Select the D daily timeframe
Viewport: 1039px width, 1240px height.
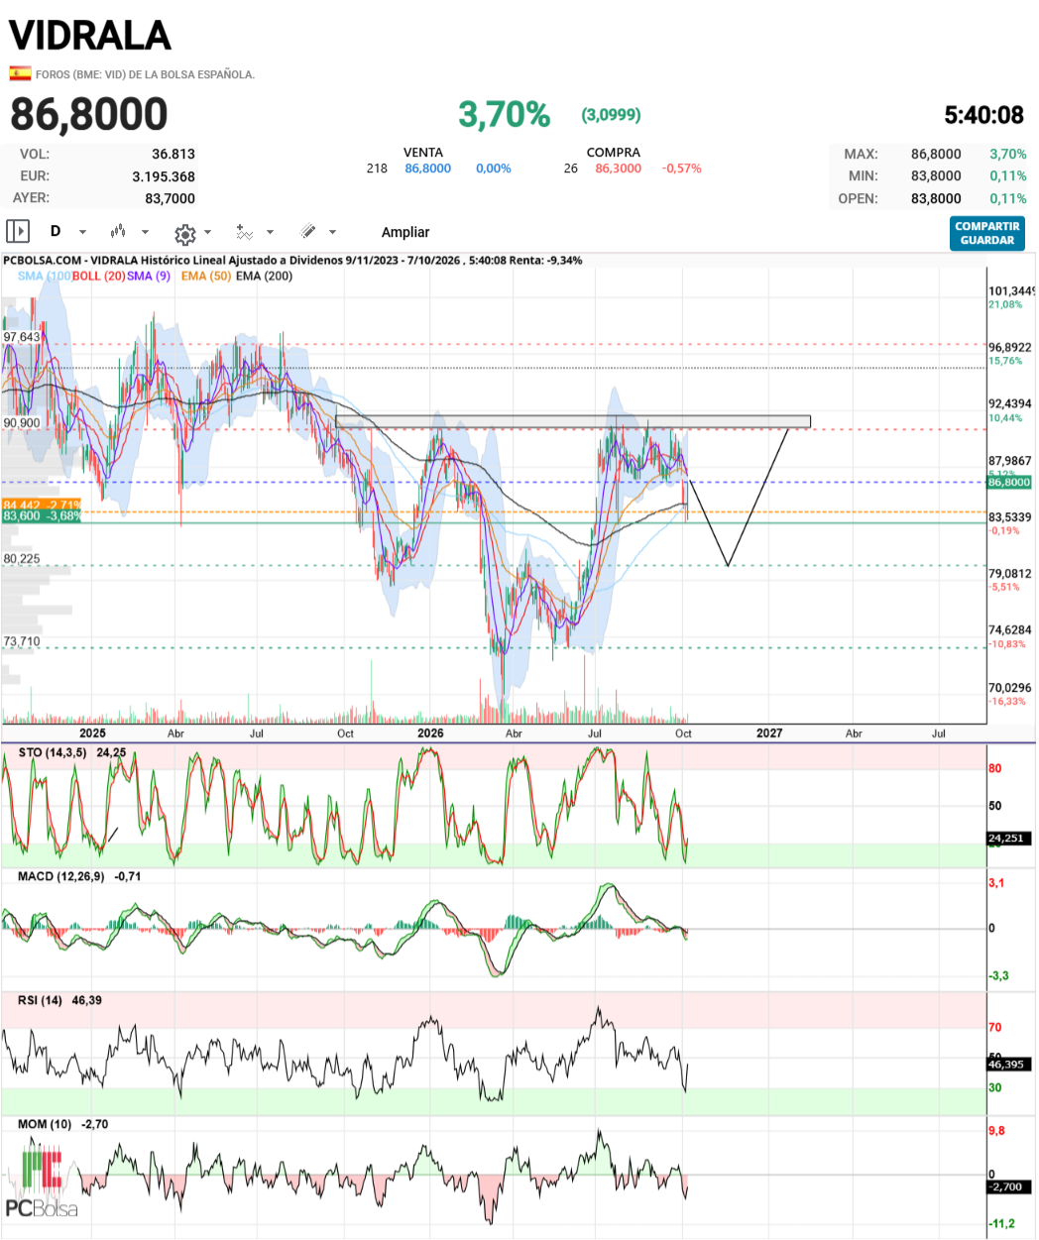pos(56,231)
